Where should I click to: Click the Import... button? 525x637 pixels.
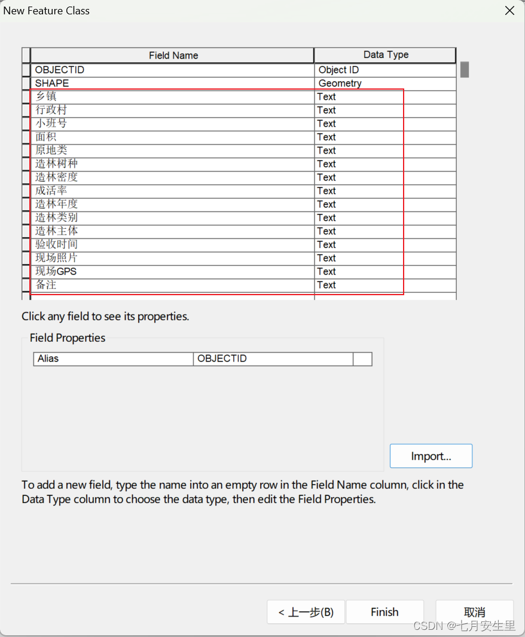[x=431, y=456]
